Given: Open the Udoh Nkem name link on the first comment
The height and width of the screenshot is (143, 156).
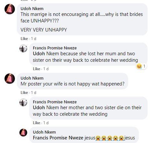Looking at the screenshot, I should point(32,9).
